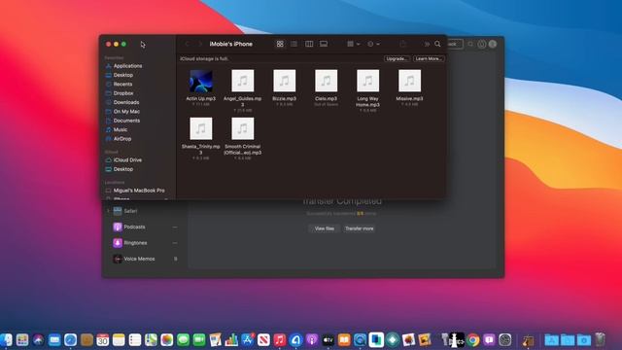Switch Finder to list view

pyautogui.click(x=294, y=44)
